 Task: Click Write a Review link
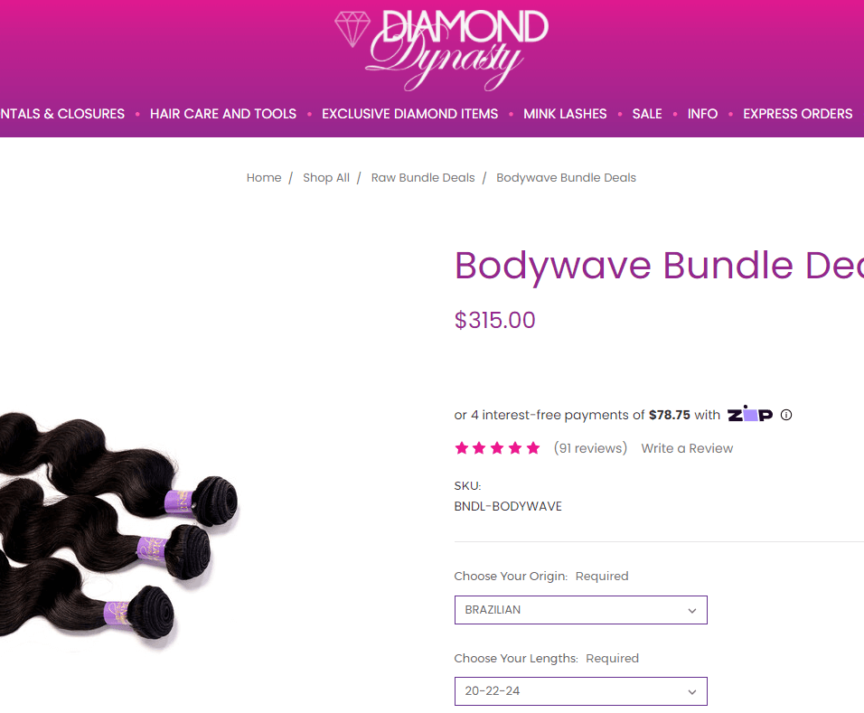pyautogui.click(x=687, y=448)
